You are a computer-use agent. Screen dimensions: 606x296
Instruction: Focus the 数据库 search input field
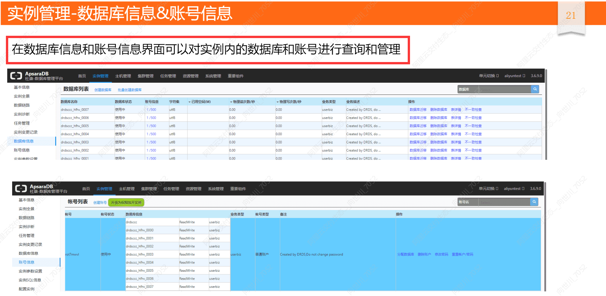coord(505,89)
